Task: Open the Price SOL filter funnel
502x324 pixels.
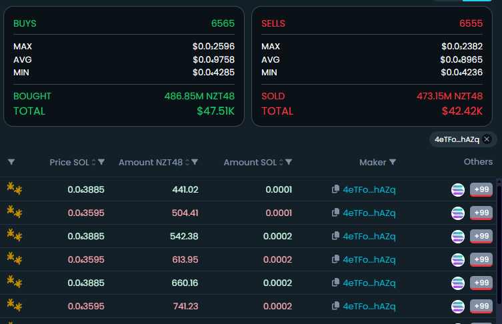Action: 101,162
